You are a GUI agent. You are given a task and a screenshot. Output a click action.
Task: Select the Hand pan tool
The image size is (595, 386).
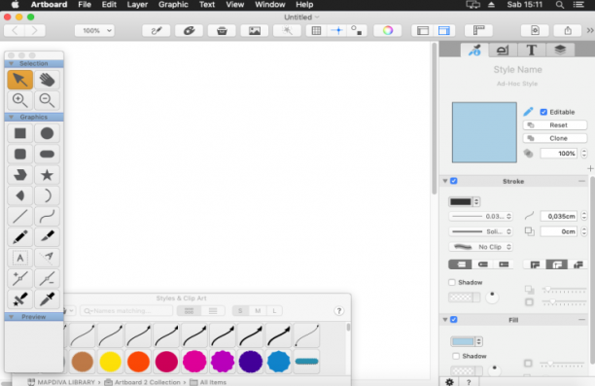coord(47,80)
